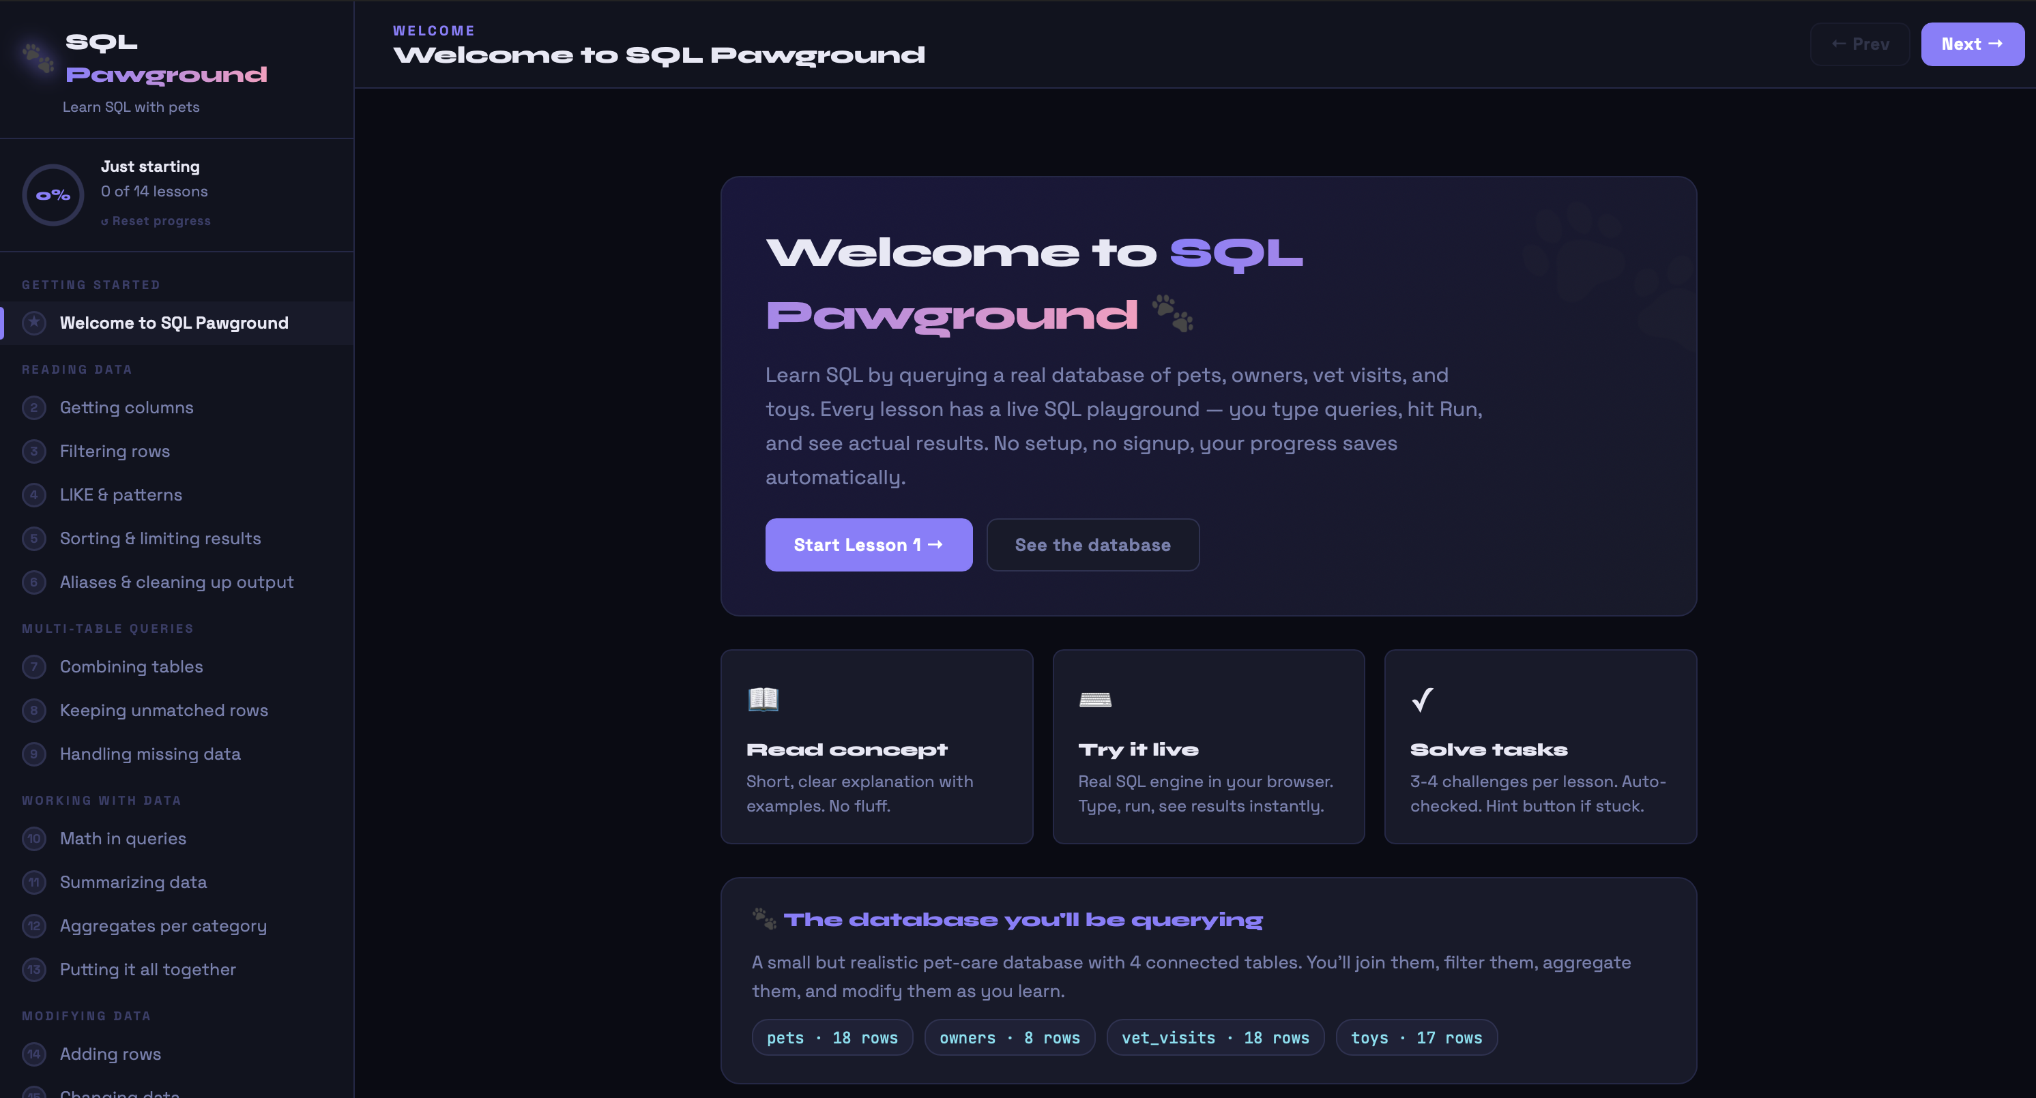The height and width of the screenshot is (1098, 2036).
Task: Click number 5 circle icon for Sorting lesson
Action: click(x=34, y=539)
